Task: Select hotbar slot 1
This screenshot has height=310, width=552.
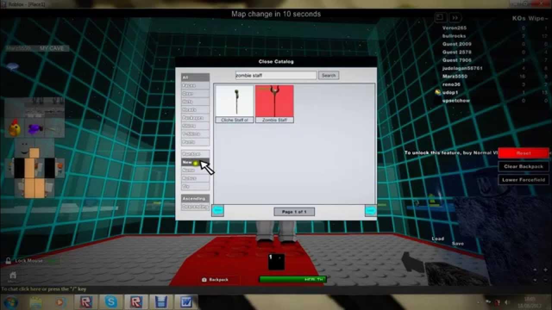Action: [x=276, y=262]
